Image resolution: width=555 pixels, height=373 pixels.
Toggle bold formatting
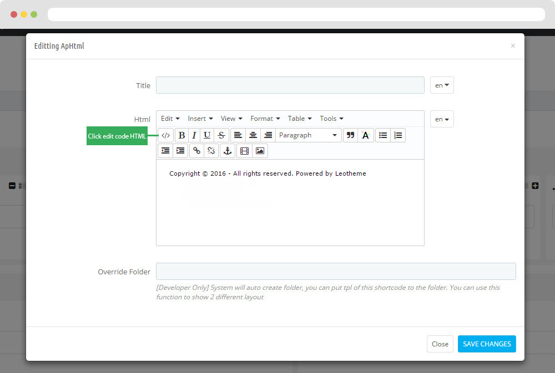[x=181, y=135]
